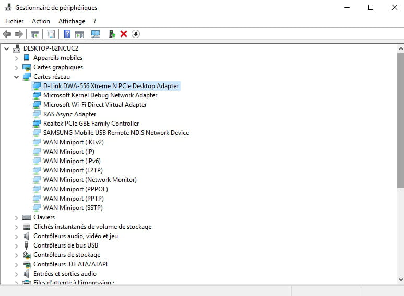Select WAN Miniport (IP)
Screen dimensions: 404x296
tap(69, 152)
